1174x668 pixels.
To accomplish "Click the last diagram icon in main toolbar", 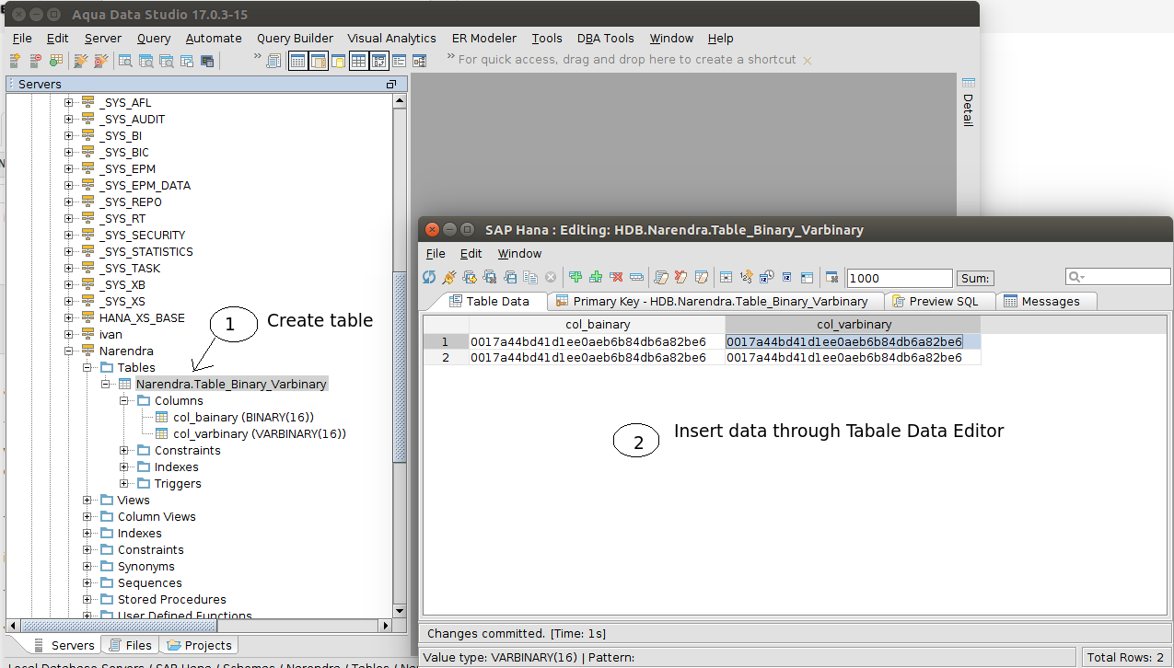I will 419,61.
